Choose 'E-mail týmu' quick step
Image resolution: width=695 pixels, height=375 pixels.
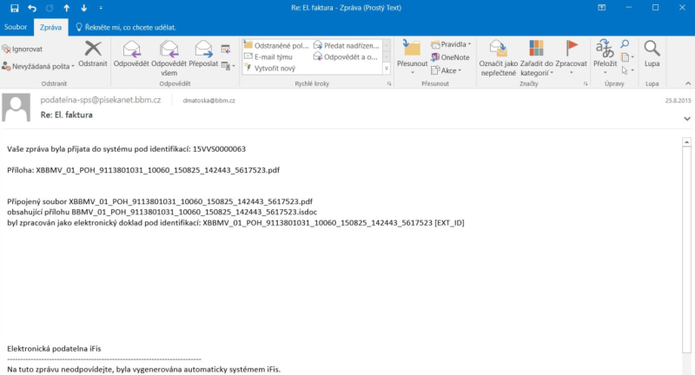(x=268, y=56)
